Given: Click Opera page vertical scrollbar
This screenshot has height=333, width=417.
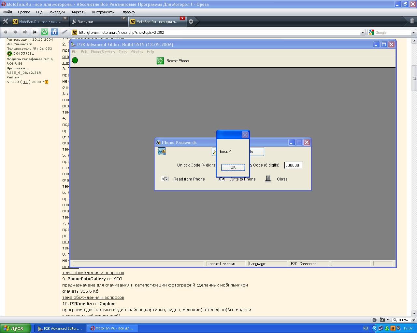Looking at the screenshot, I should point(414,78).
